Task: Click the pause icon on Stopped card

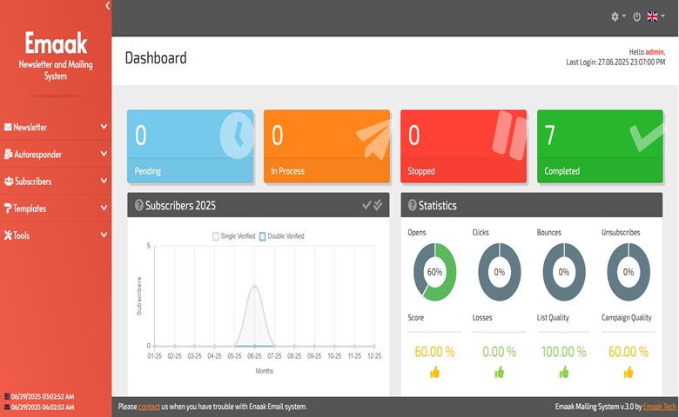Action: pos(509,136)
